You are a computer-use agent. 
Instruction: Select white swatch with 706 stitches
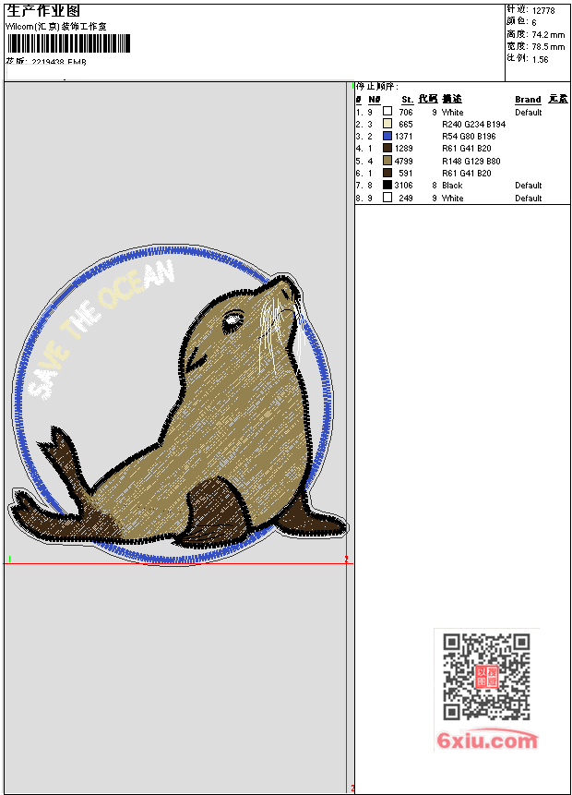(387, 112)
